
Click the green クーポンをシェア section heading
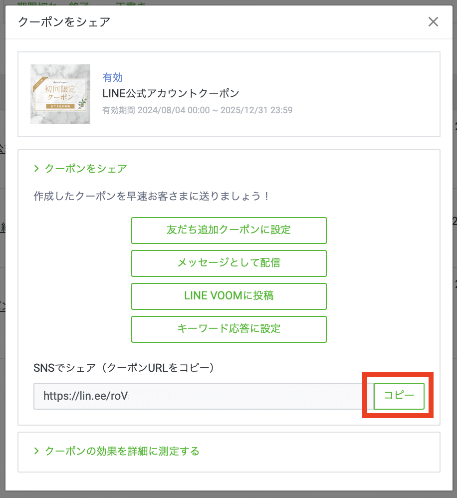(86, 169)
